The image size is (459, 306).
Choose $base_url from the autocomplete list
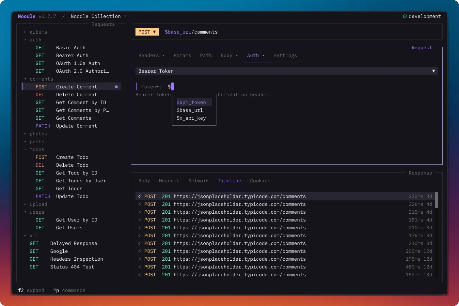(194, 110)
